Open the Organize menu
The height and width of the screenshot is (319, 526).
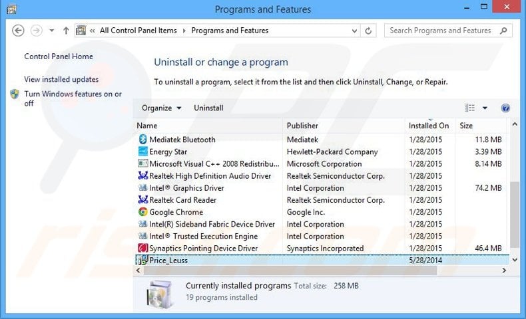[161, 108]
